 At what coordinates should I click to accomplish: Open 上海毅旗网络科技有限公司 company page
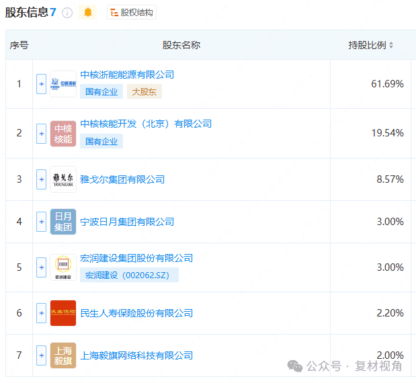tap(136, 355)
